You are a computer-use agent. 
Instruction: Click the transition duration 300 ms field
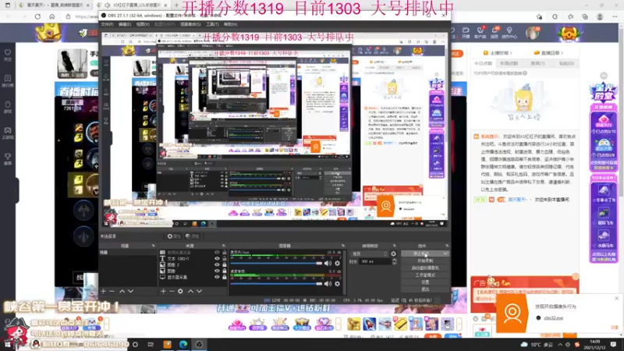[375, 261]
